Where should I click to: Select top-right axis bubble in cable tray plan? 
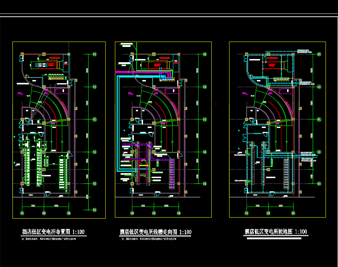[x=205, y=54]
